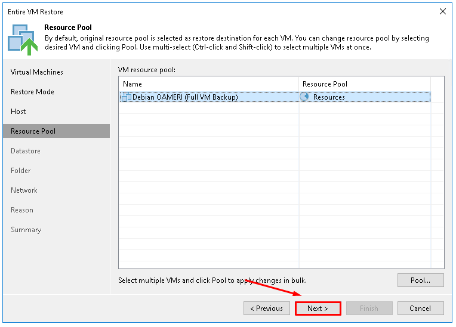Open the Reason step

[x=22, y=210]
